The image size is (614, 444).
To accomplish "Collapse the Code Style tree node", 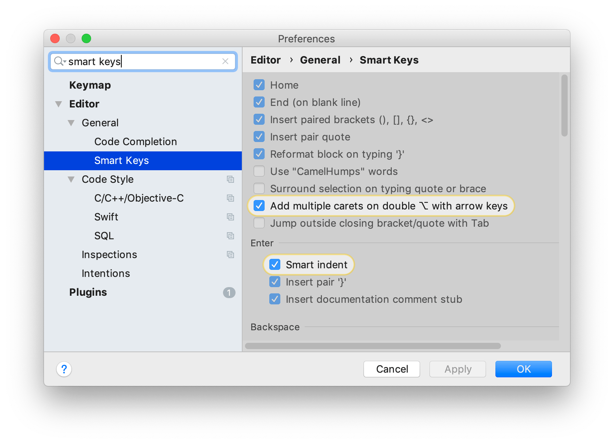I will 71,179.
